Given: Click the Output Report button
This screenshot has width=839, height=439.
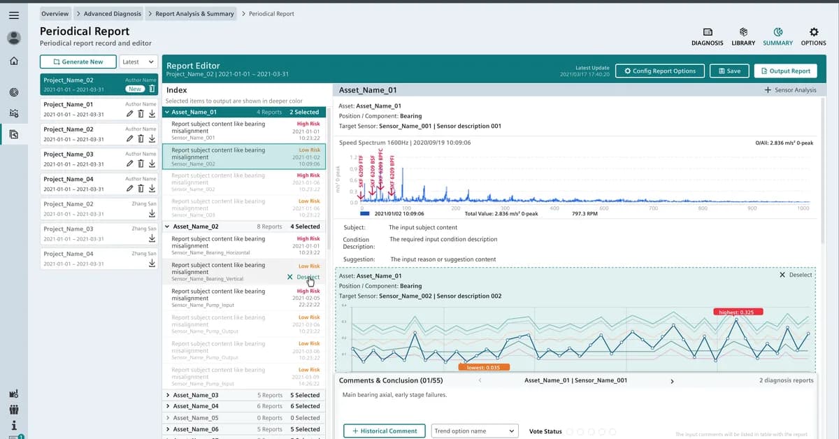Looking at the screenshot, I should [x=786, y=70].
